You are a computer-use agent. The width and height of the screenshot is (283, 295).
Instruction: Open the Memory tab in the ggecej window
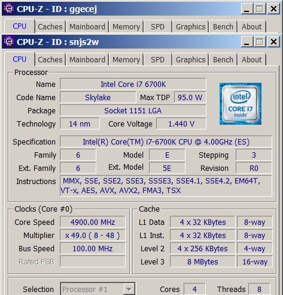tap(126, 26)
